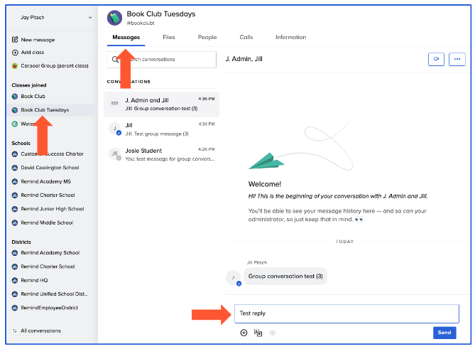Click the New message compose icon

coord(15,40)
